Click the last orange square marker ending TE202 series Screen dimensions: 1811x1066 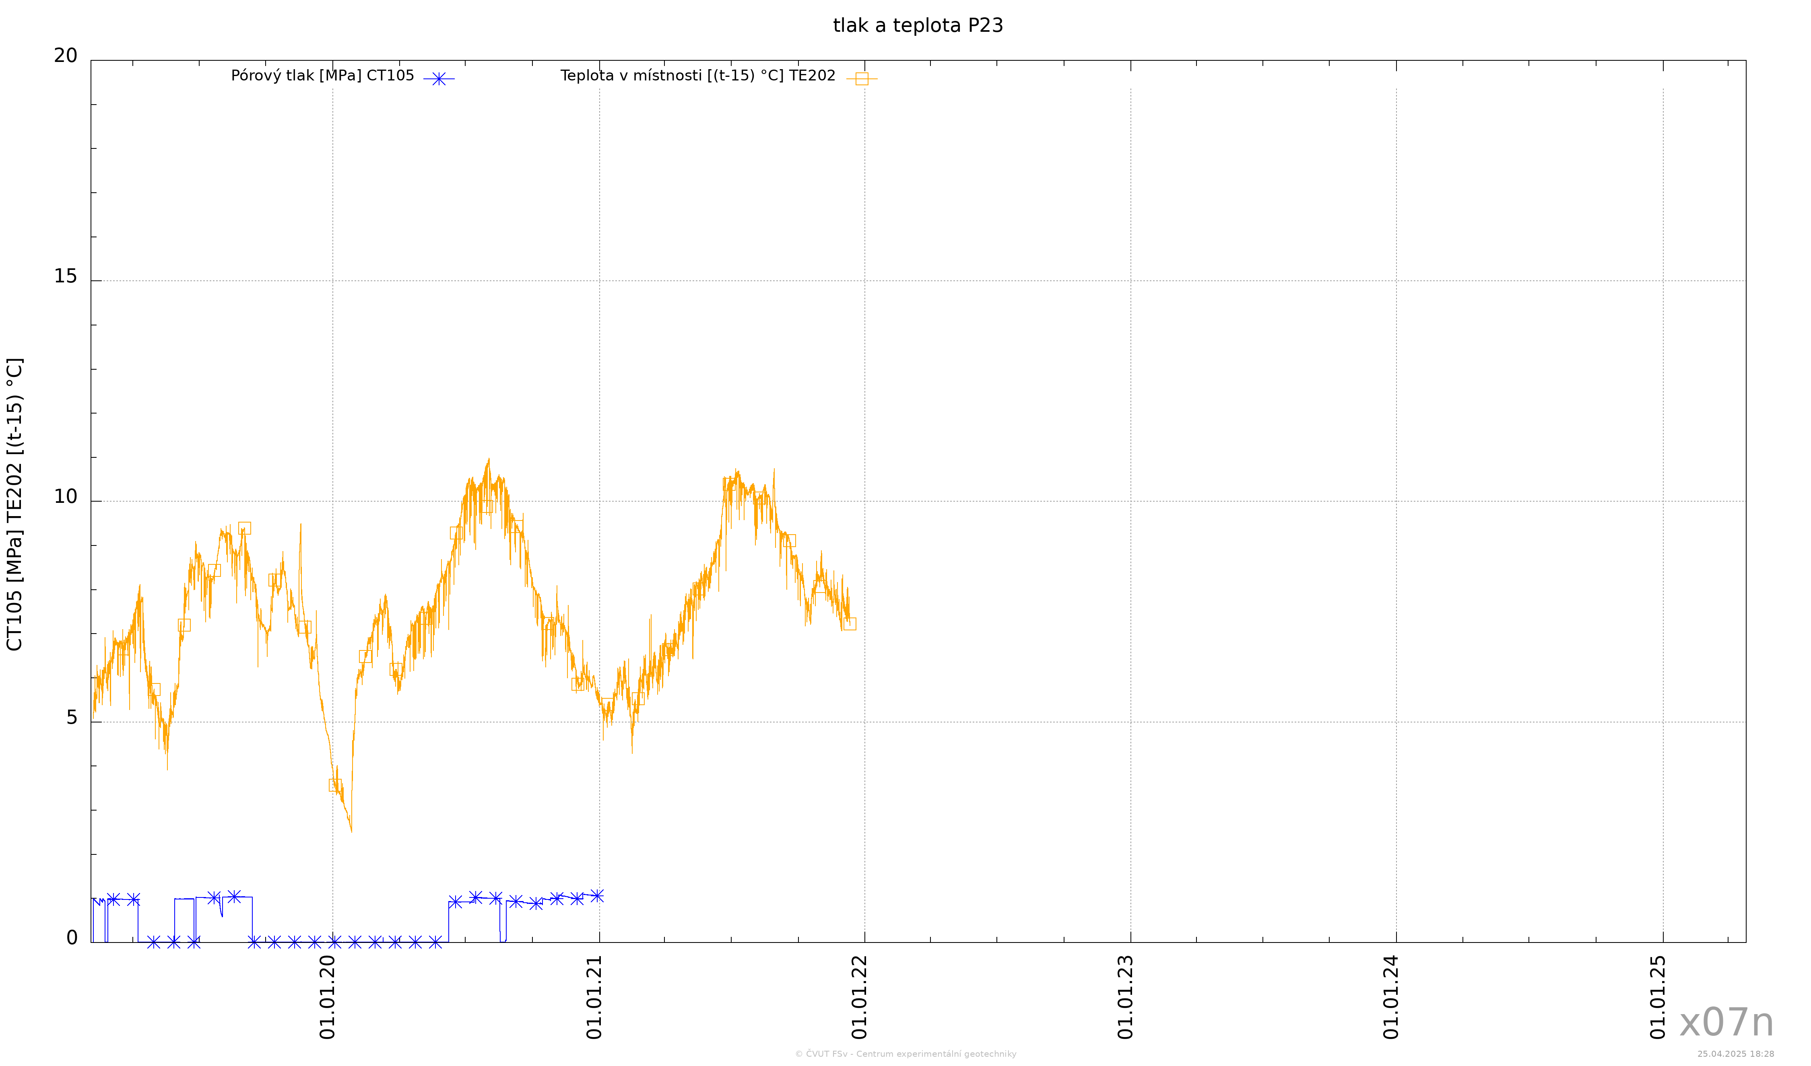point(850,624)
